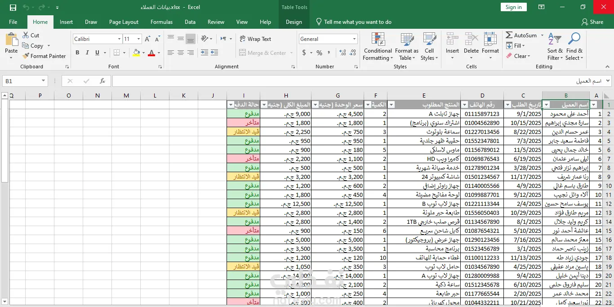The height and width of the screenshot is (307, 614).
Task: Click the Insert Function fx icon
Action: [x=102, y=81]
